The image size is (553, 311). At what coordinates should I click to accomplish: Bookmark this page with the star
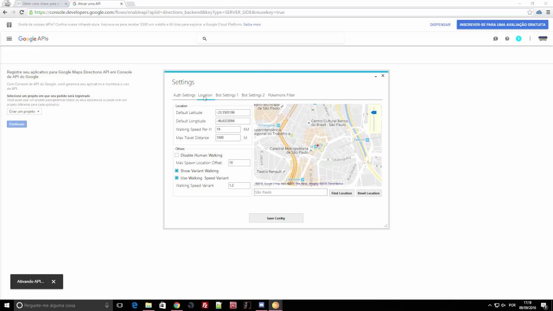point(530,12)
